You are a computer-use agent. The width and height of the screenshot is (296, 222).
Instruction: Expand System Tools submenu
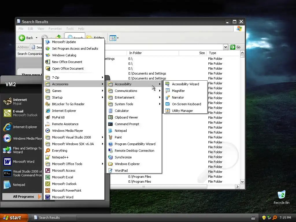134,104
